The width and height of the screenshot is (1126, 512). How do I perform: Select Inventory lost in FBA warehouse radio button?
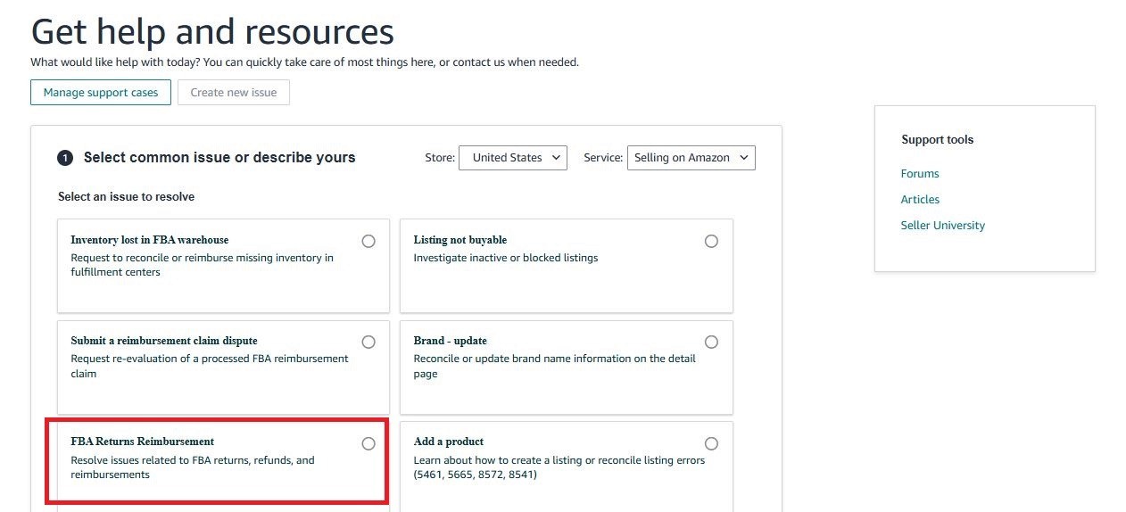pyautogui.click(x=368, y=241)
